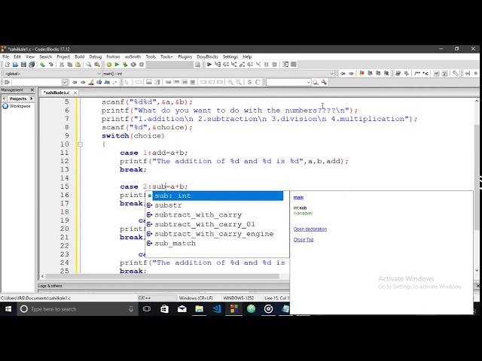Click the Paste clipboard icon
The height and width of the screenshot is (361, 482).
coord(78,65)
